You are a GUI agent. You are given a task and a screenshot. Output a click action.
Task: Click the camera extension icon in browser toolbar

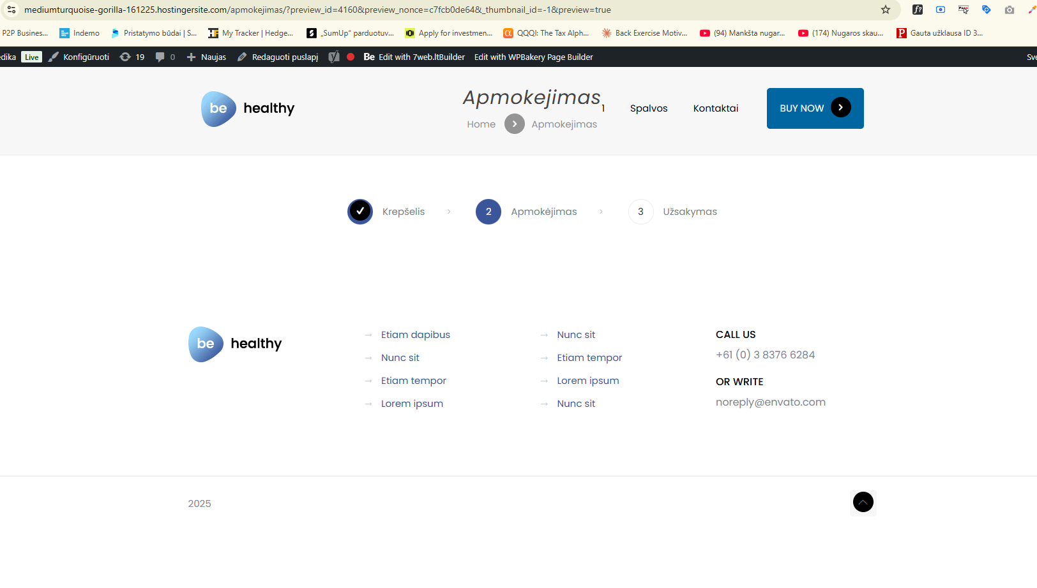(x=1009, y=10)
